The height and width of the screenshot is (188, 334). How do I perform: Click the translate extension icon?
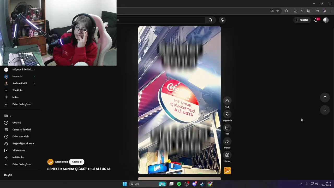click(308, 11)
